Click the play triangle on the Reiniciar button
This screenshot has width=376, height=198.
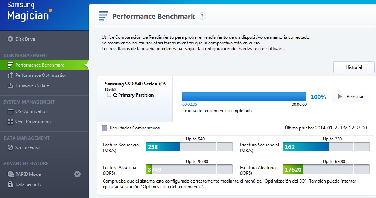point(340,97)
